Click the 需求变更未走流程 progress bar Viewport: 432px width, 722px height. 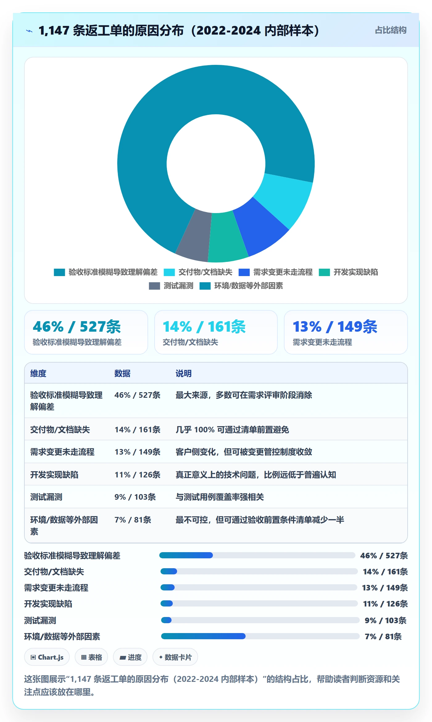pos(259,587)
